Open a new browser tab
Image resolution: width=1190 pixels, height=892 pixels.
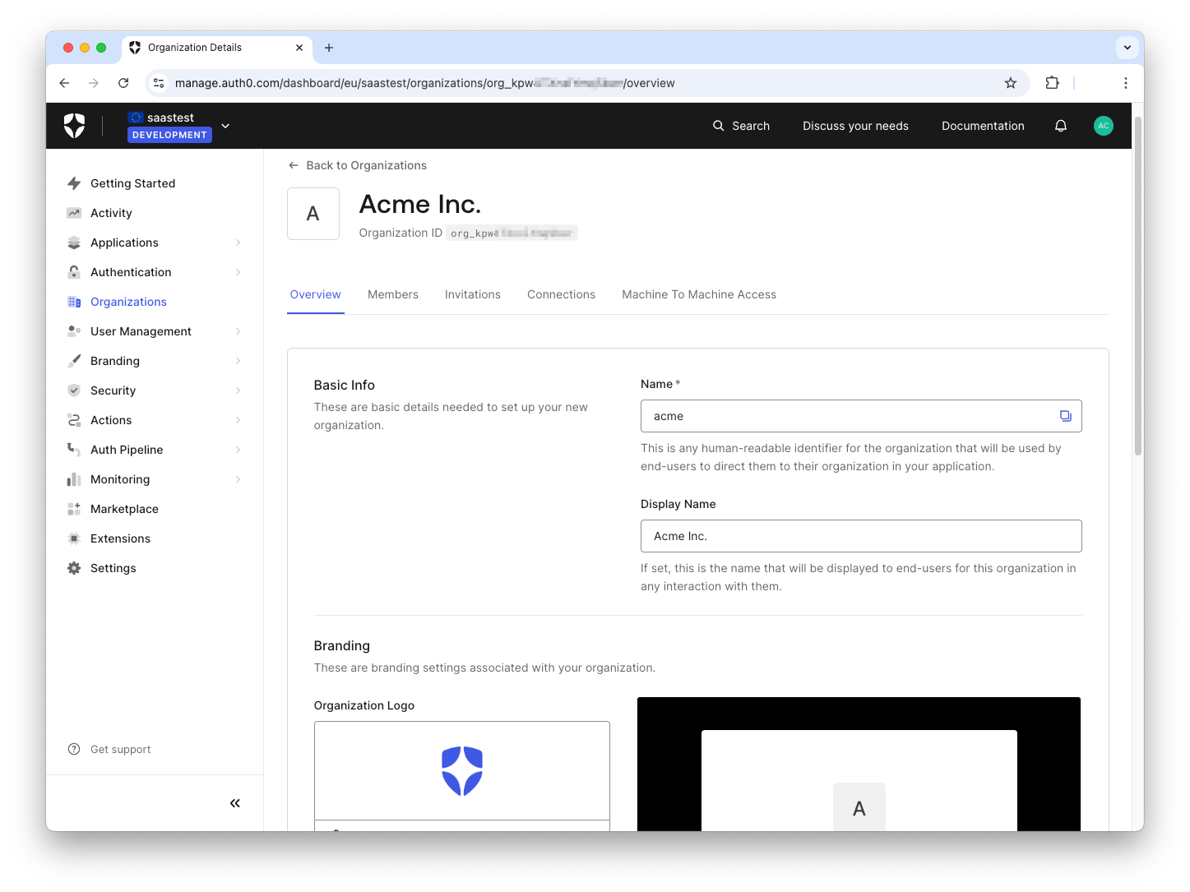pyautogui.click(x=329, y=48)
